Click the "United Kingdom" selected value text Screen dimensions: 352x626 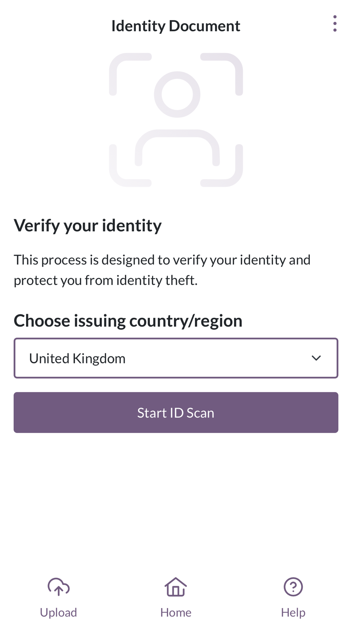[77, 358]
